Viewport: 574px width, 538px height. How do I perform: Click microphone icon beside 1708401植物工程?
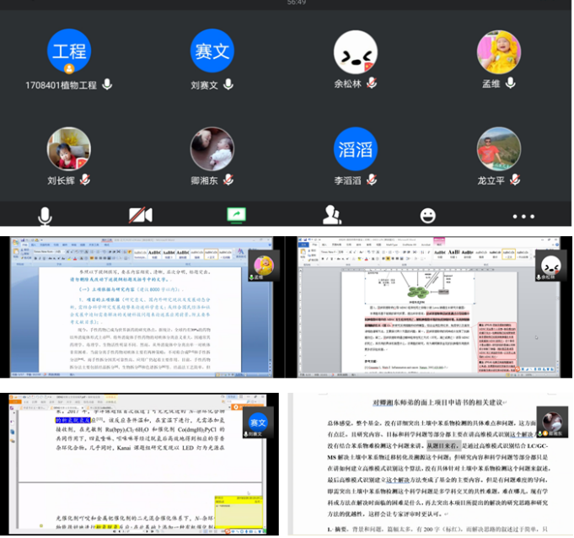(107, 84)
